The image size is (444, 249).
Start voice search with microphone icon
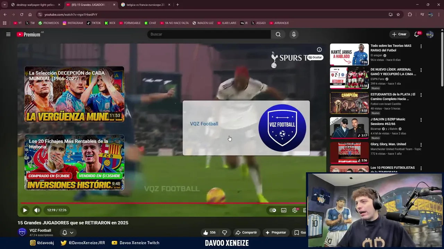click(x=294, y=34)
